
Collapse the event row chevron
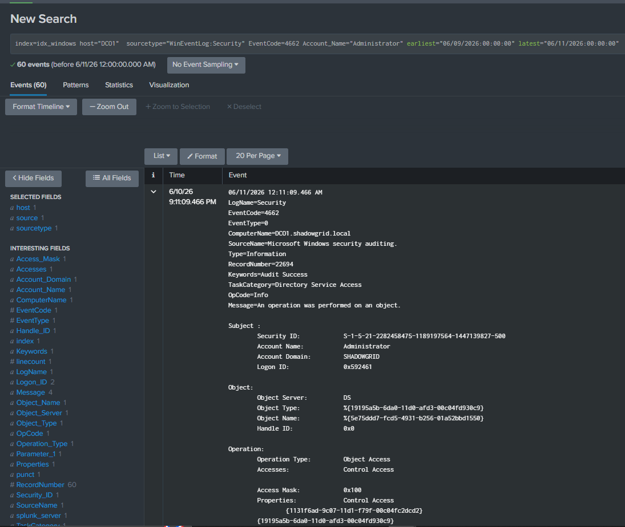pos(154,192)
